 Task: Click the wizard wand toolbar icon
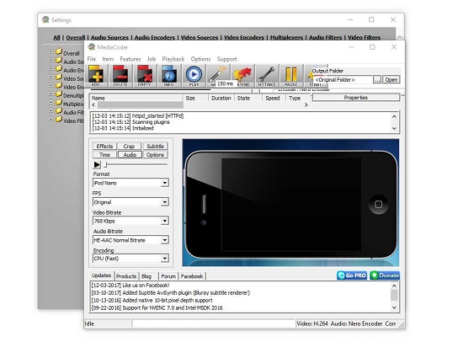click(218, 74)
